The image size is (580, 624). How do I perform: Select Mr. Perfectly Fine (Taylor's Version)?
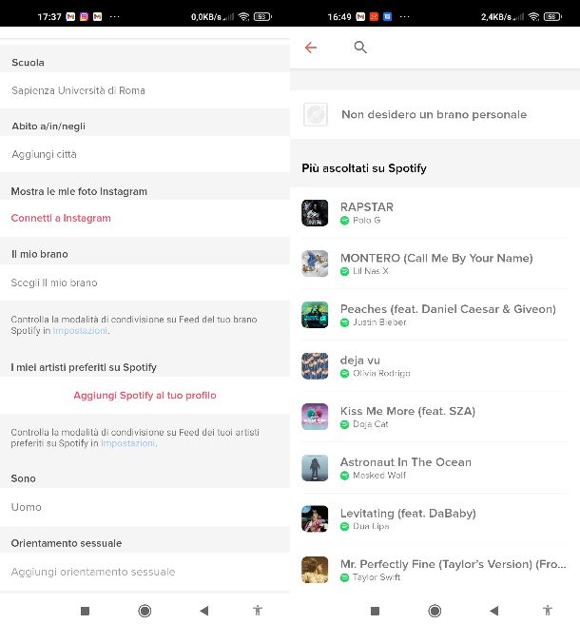[x=454, y=564]
